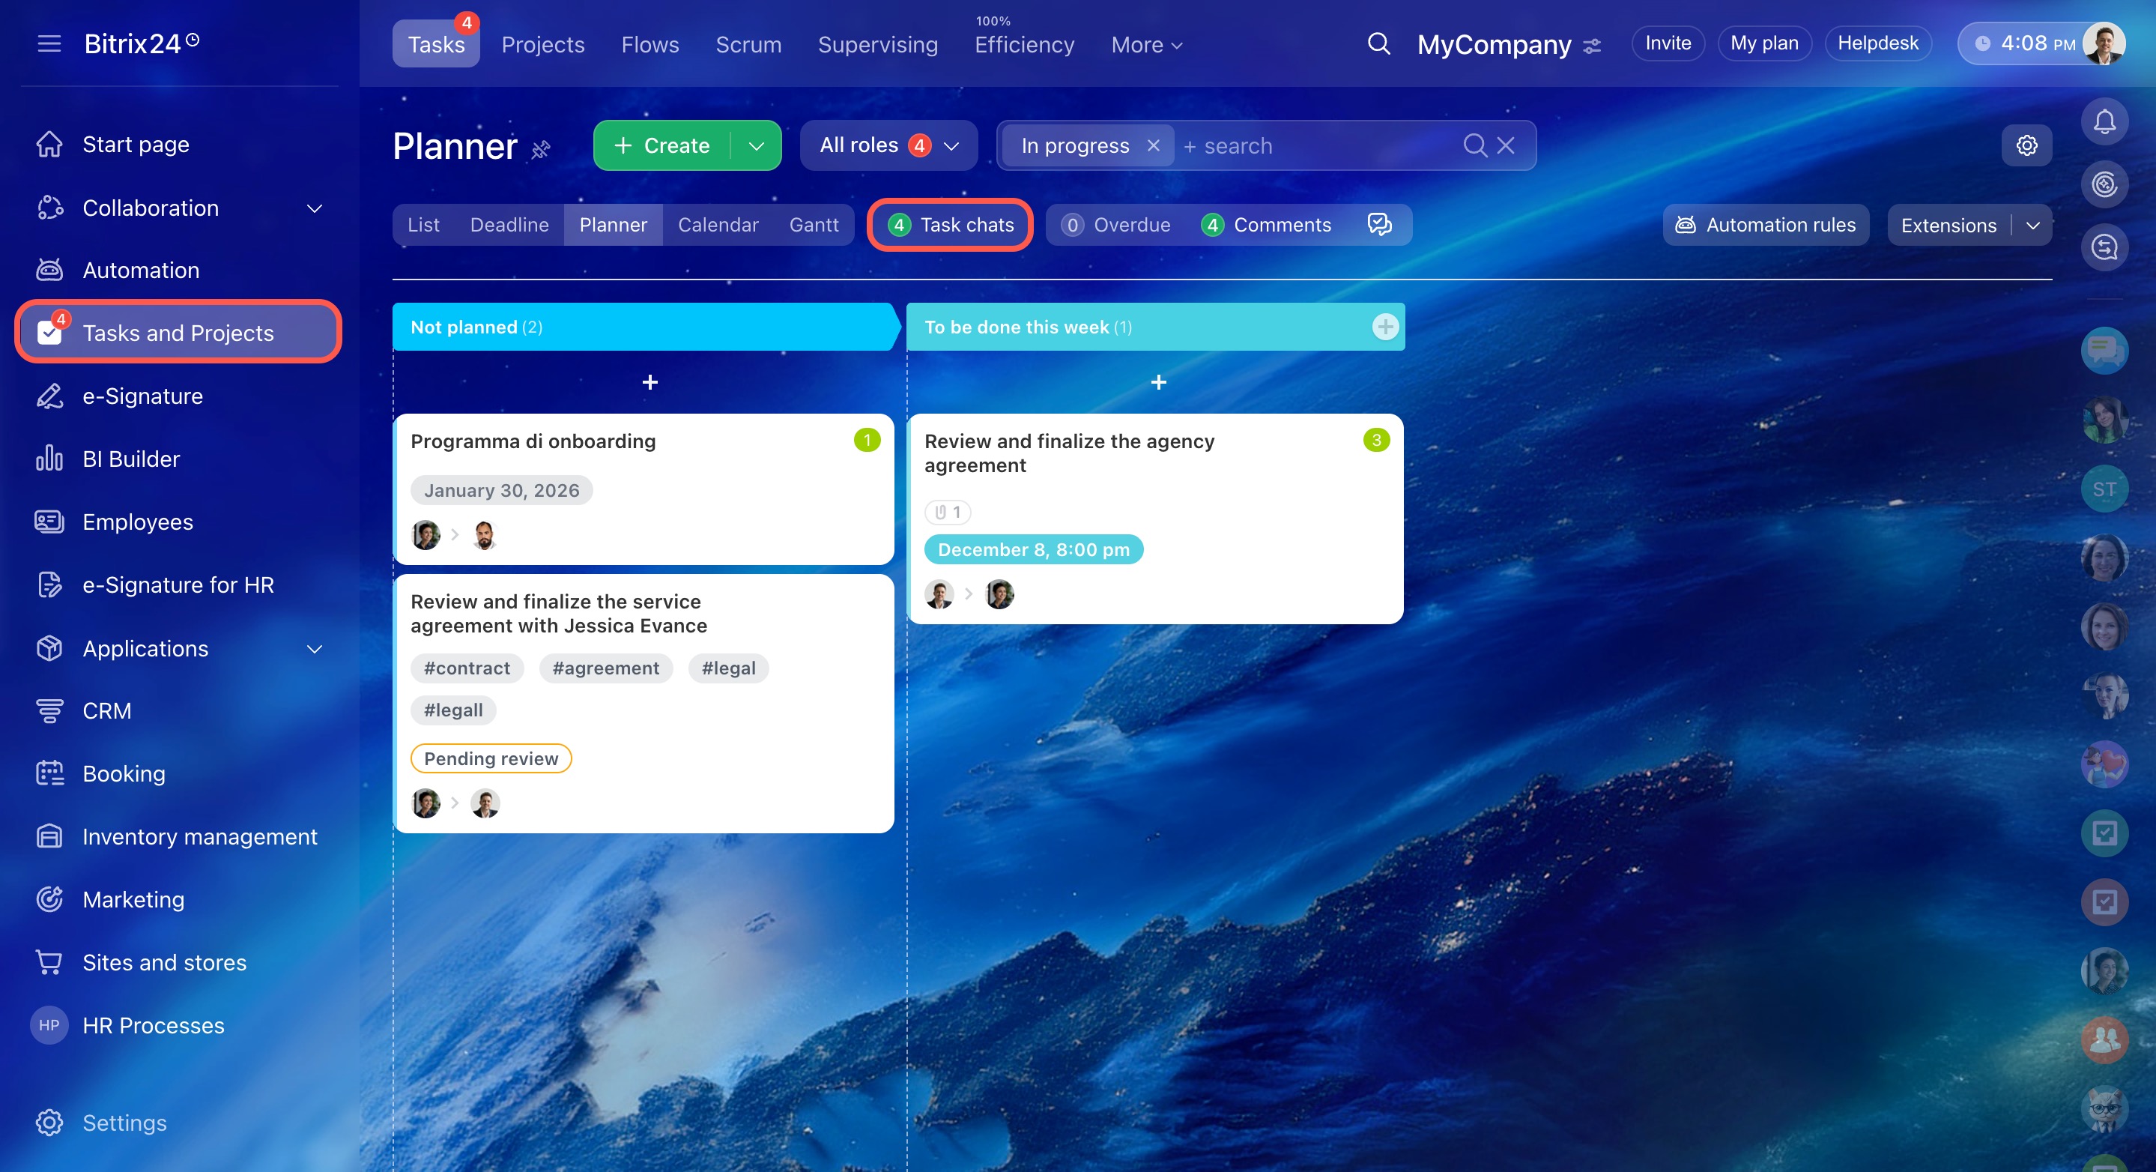The image size is (2156, 1172).
Task: Remove the In progress filter chip
Action: pos(1152,145)
